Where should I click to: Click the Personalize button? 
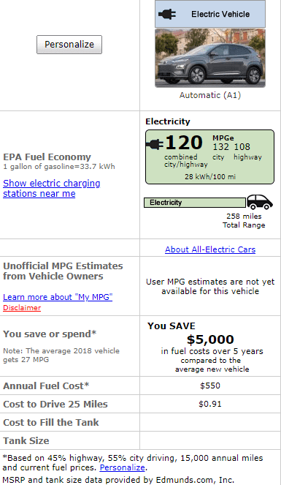[x=69, y=45]
